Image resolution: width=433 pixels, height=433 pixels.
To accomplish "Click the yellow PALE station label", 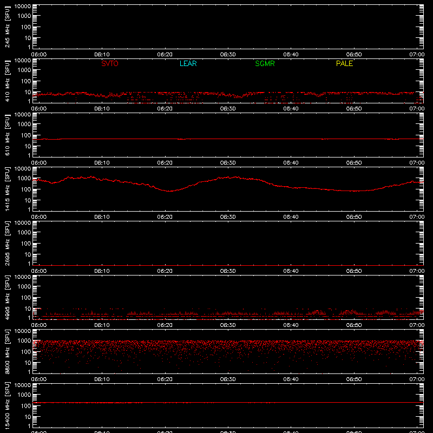I will coord(344,63).
